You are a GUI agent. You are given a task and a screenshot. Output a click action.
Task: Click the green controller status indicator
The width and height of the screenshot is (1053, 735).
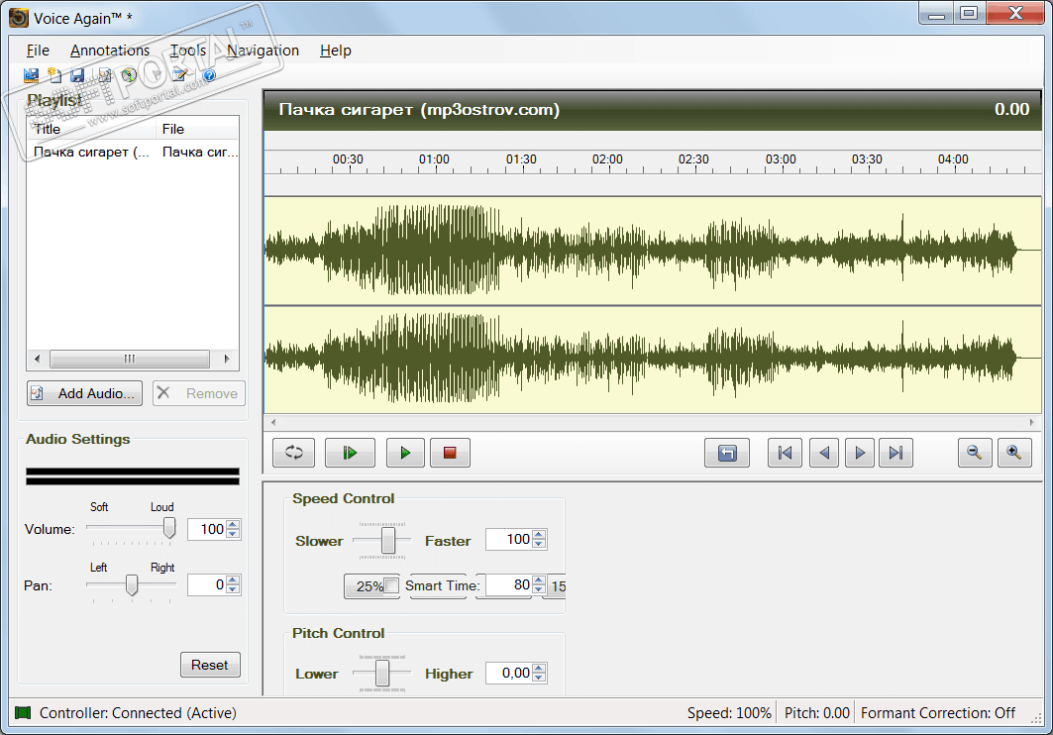(x=23, y=712)
